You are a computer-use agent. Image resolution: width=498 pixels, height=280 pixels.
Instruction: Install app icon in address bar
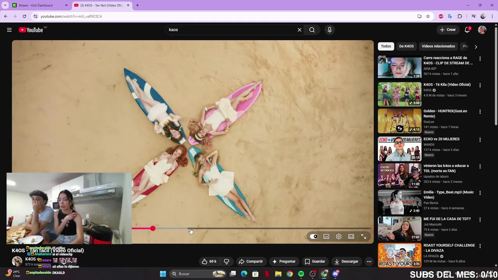[419, 16]
